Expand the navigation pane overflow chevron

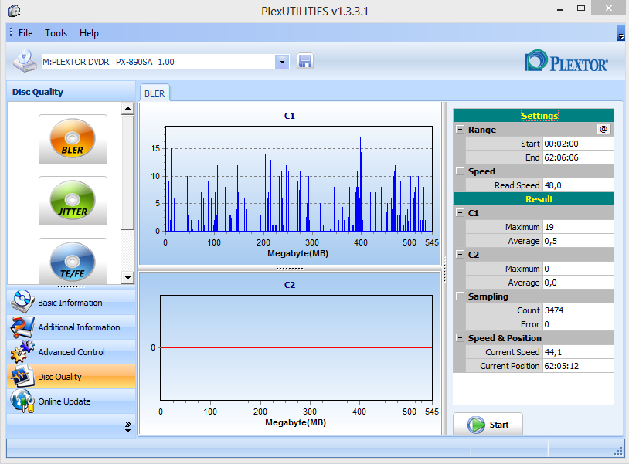tap(128, 426)
